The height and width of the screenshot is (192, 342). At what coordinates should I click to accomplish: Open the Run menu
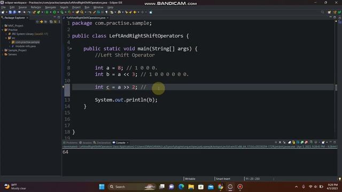[87, 7]
